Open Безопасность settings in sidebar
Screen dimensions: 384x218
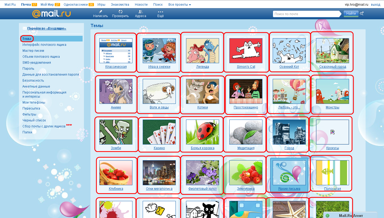point(33,81)
